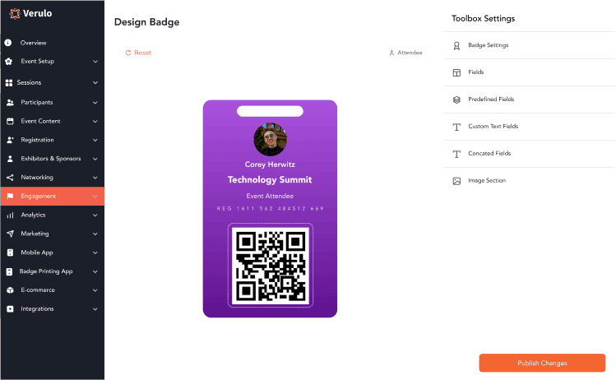The height and width of the screenshot is (380, 616).
Task: Click the Verulo logo icon
Action: (15, 14)
